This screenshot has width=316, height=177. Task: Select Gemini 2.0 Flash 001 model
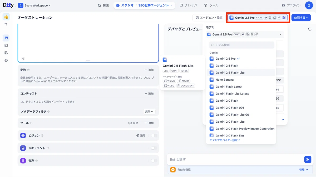[x=241, y=108]
